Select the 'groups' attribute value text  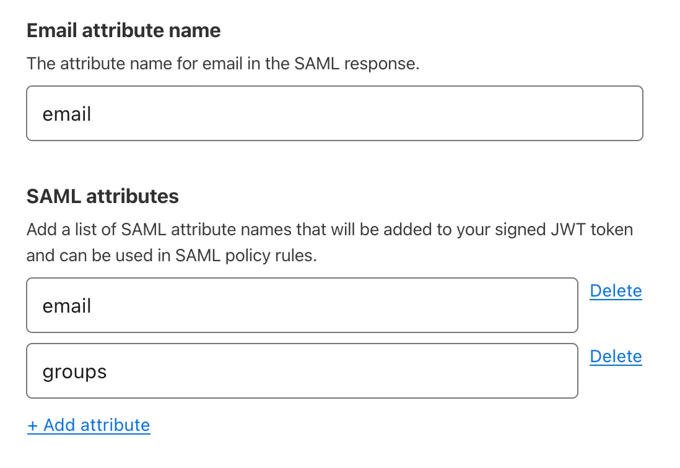74,371
